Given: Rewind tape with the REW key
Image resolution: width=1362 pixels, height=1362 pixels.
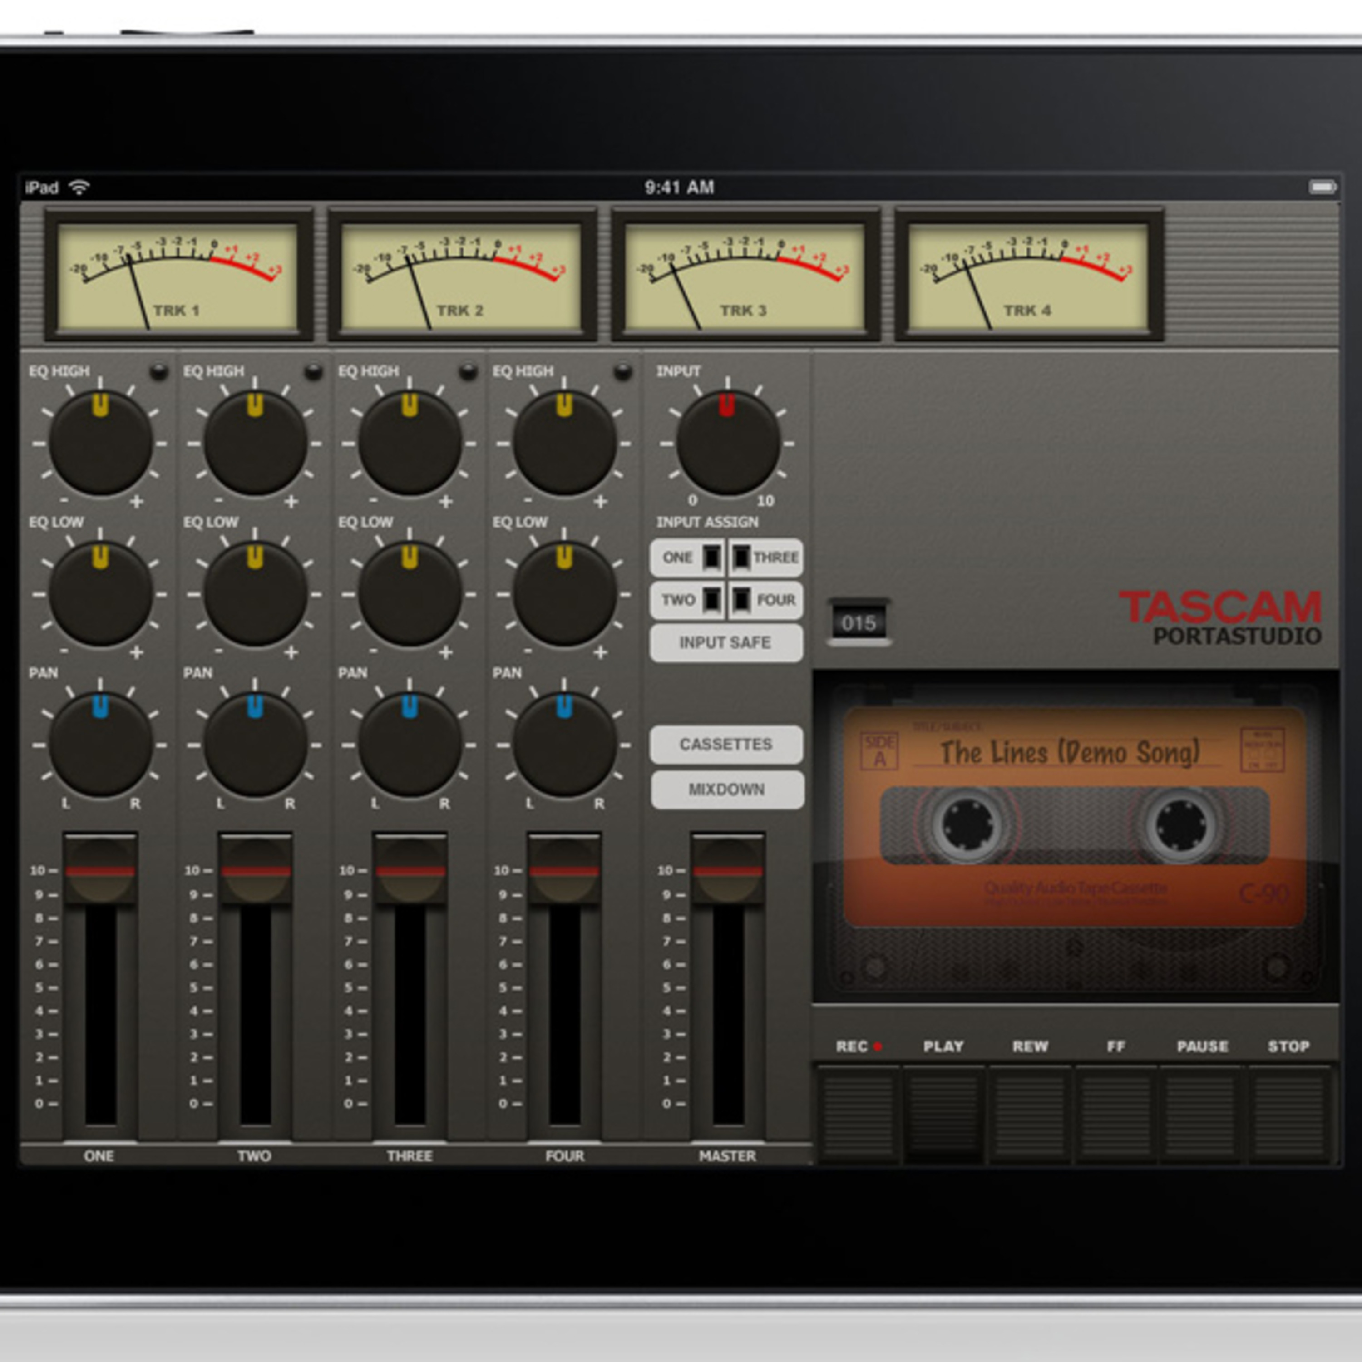Looking at the screenshot, I should pyautogui.click(x=1030, y=1115).
